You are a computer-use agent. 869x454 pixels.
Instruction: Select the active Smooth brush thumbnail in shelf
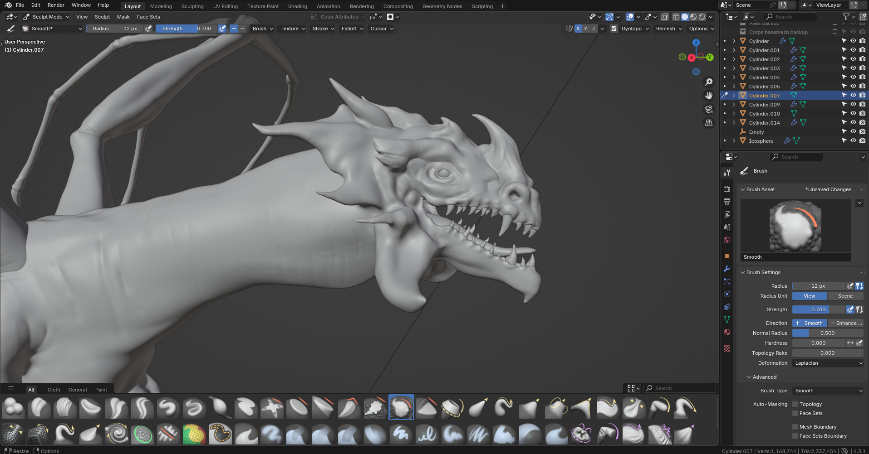[x=401, y=407]
